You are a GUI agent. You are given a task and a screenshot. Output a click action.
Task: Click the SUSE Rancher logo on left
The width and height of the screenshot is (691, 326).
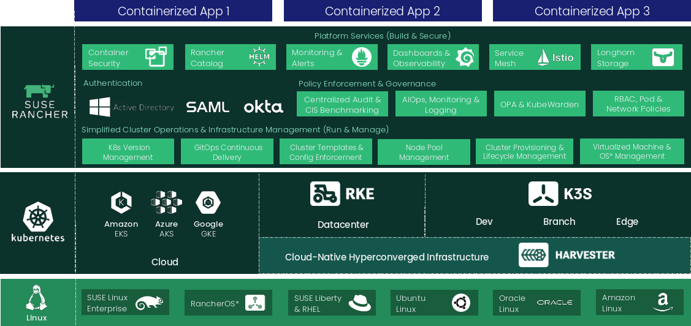[39, 101]
